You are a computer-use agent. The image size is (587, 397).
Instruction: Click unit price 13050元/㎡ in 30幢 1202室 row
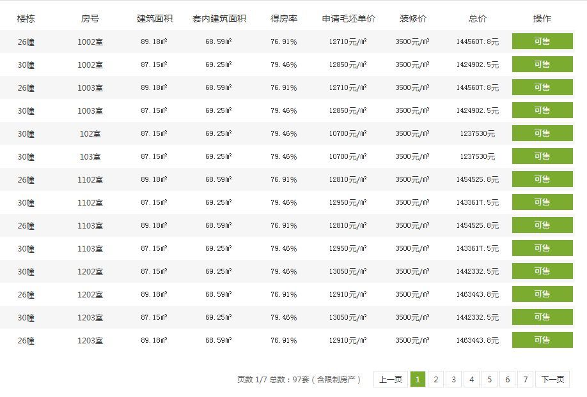[348, 271]
